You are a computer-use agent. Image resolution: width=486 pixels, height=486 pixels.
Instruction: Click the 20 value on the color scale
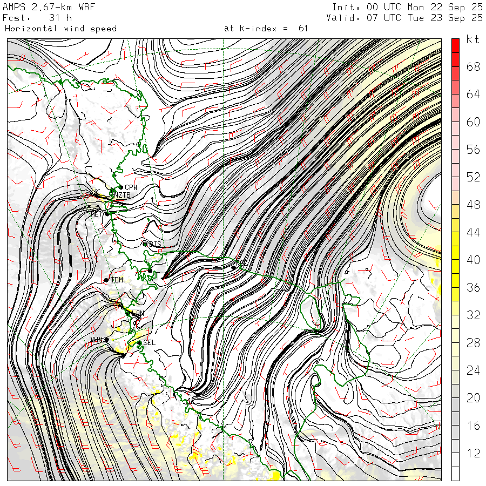point(473,398)
